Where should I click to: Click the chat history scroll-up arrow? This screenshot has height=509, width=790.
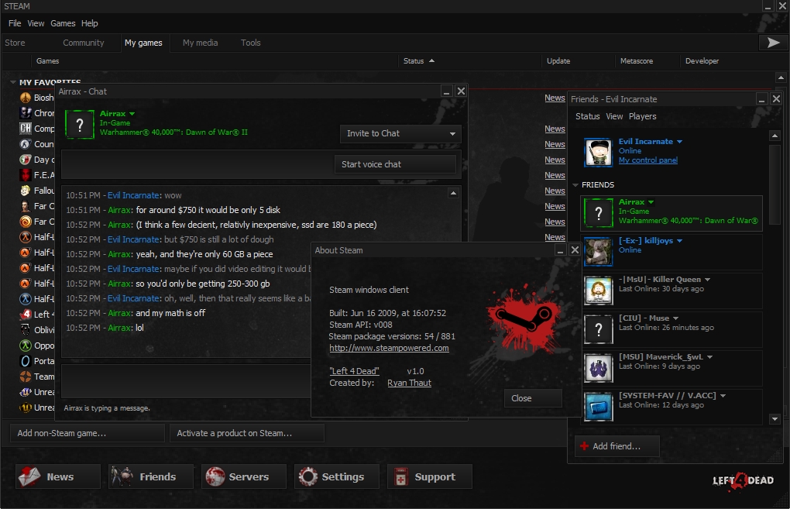(x=453, y=193)
